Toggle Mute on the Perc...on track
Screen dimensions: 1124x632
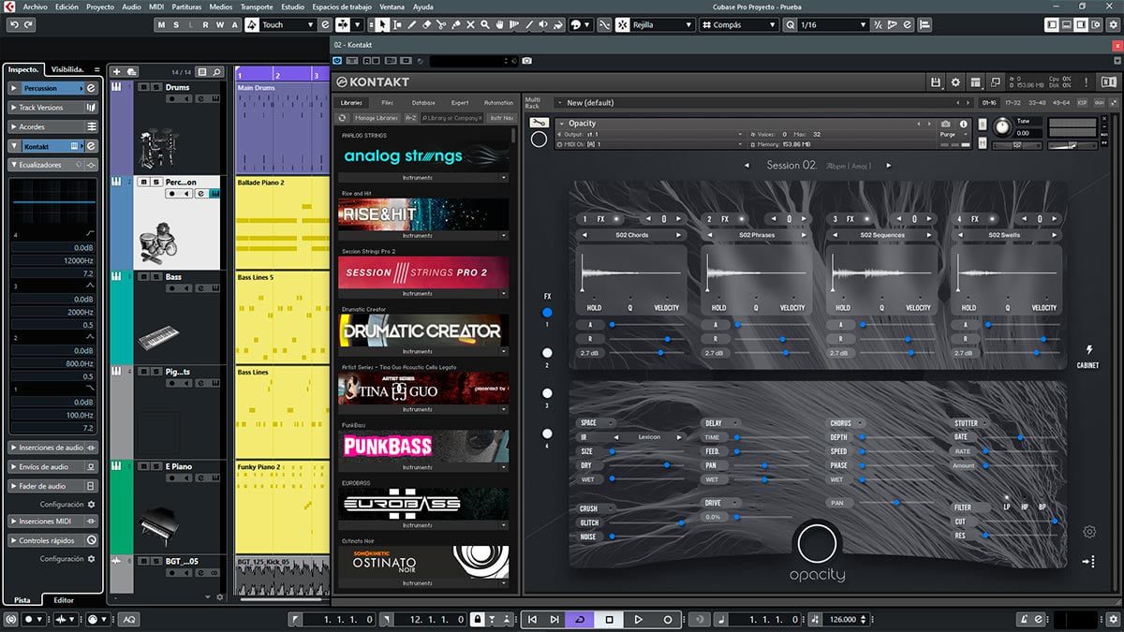[x=142, y=182]
